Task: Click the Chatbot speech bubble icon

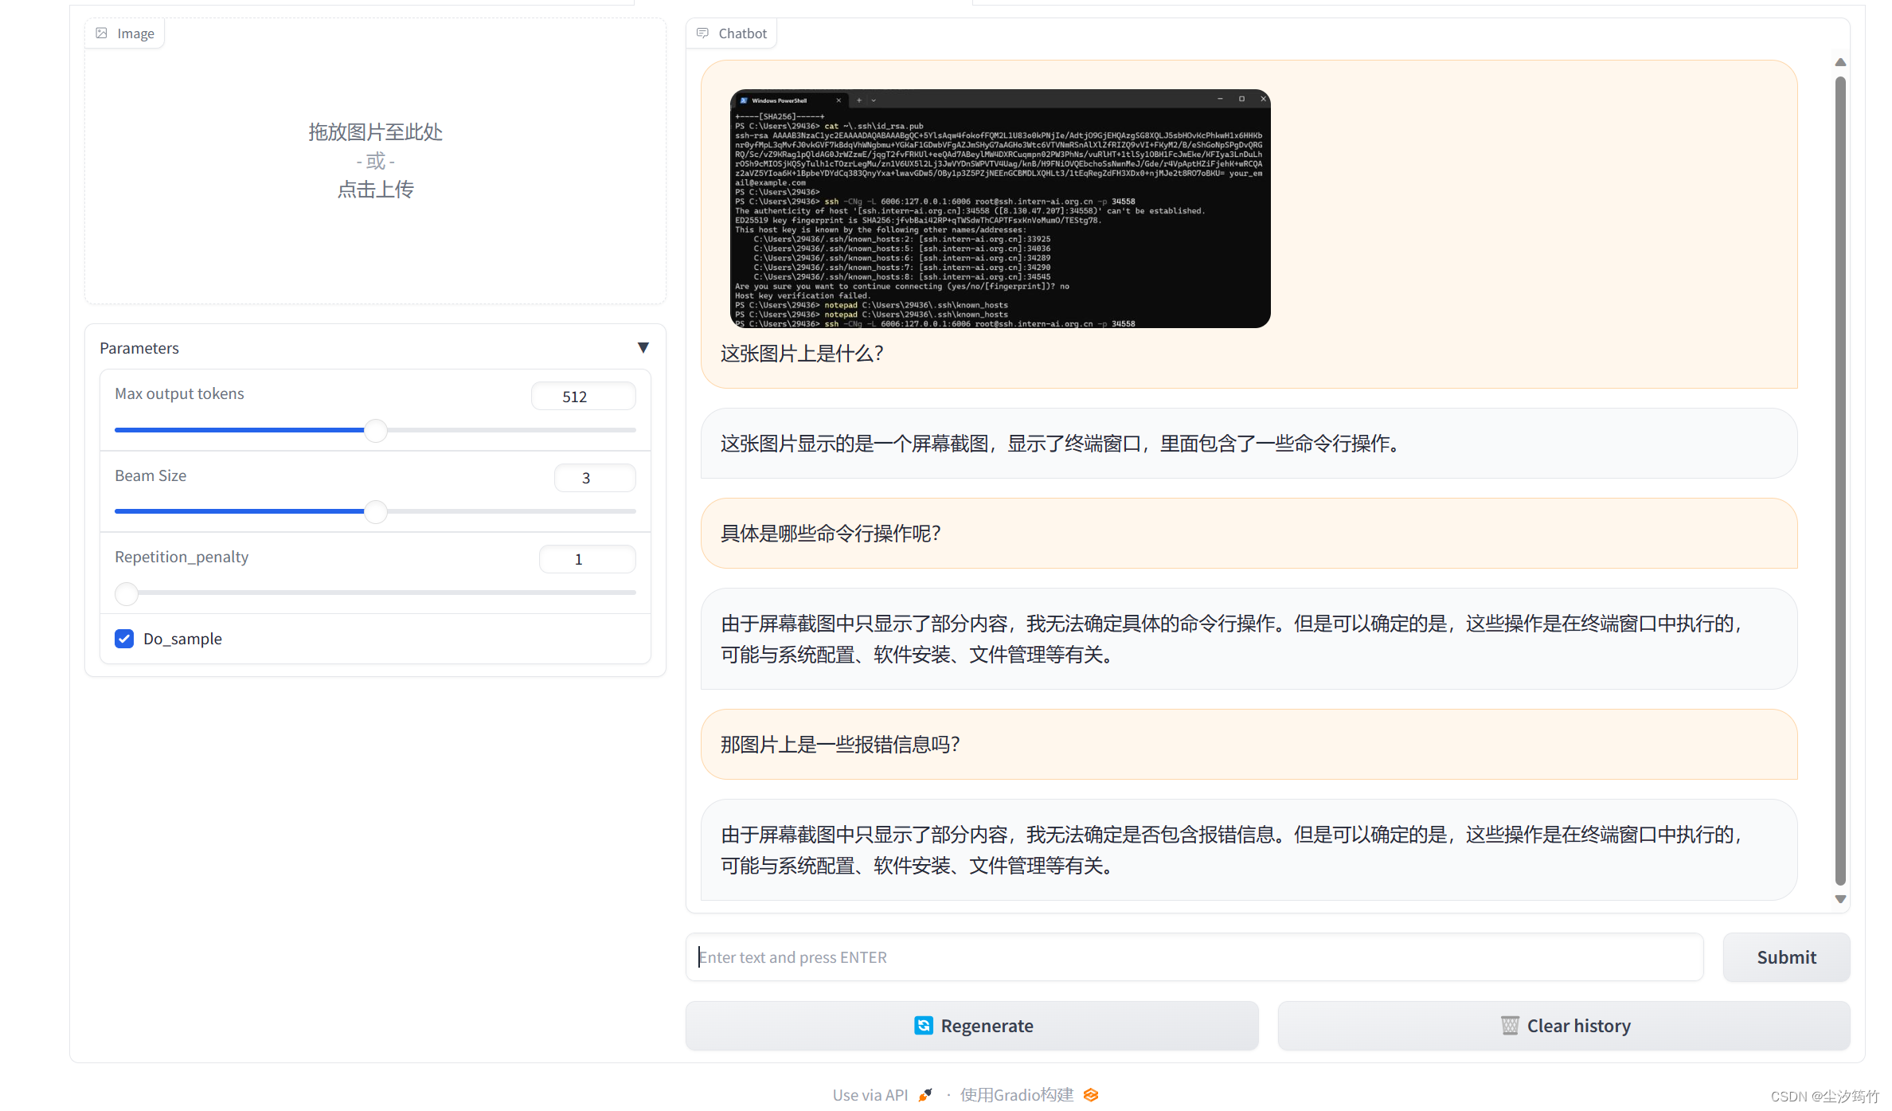Action: click(702, 33)
